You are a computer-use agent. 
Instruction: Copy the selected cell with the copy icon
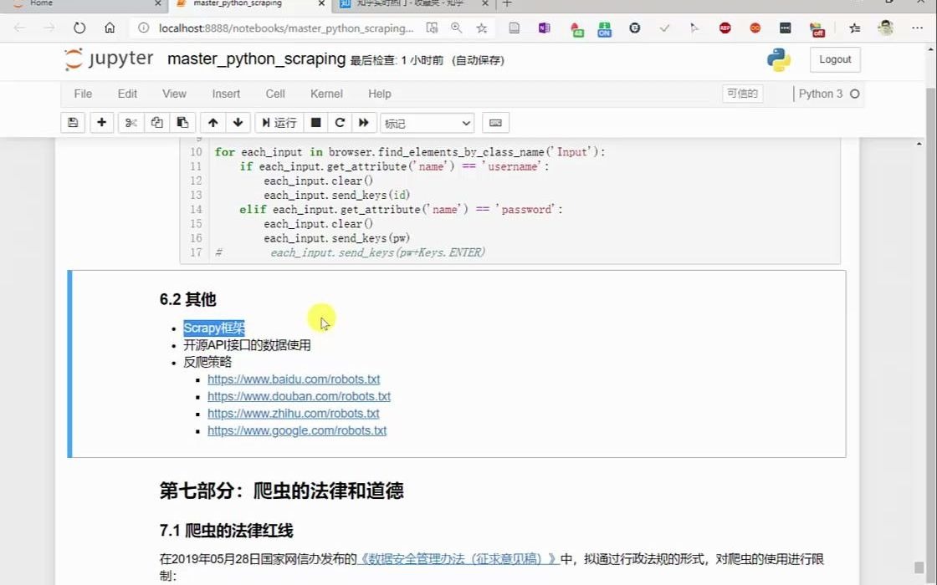pyautogui.click(x=156, y=122)
